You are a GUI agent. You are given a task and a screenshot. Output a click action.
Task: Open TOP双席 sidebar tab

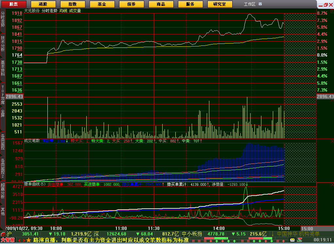click(3, 95)
